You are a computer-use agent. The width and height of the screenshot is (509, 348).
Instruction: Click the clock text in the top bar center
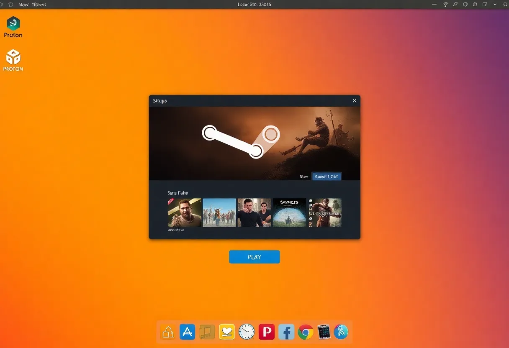(254, 5)
